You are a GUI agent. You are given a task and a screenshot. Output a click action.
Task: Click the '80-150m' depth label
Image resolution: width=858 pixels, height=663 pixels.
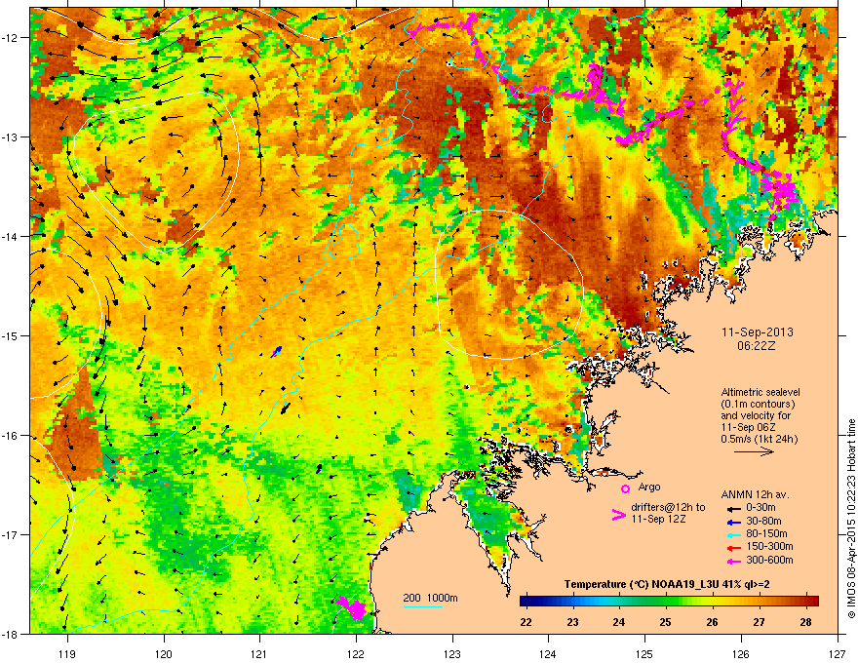(766, 534)
